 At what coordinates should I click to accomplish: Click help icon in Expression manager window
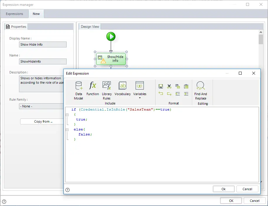click(x=4, y=202)
